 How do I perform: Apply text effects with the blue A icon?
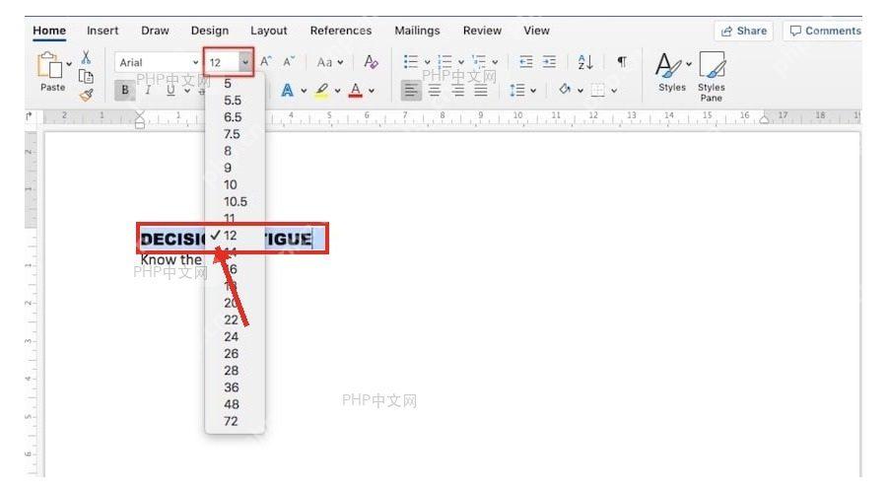click(x=288, y=90)
